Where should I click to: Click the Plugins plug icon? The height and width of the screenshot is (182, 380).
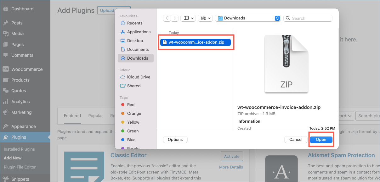(x=6, y=137)
